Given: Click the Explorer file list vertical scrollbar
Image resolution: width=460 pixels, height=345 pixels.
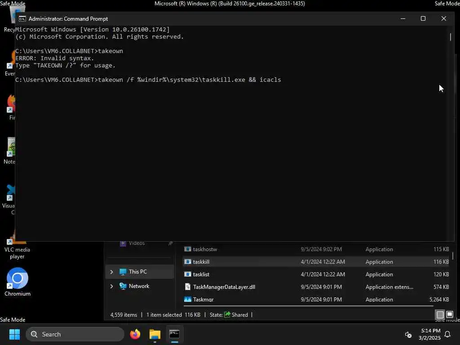Looking at the screenshot, I should point(453,256).
